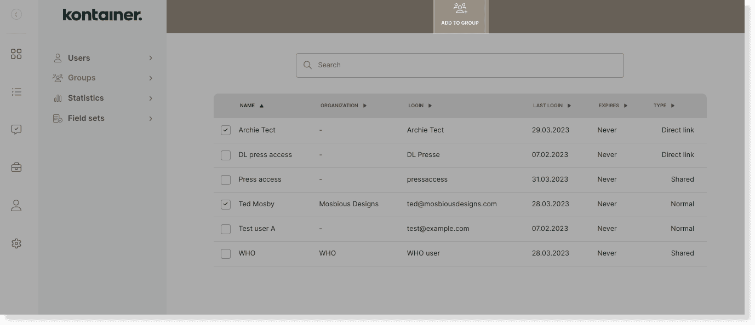Expand the Field sets section
The width and height of the screenshot is (755, 325).
coord(151,118)
